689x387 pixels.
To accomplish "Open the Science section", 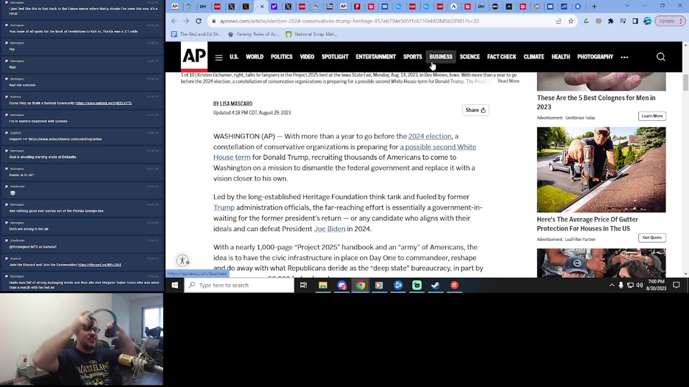I will (x=469, y=57).
